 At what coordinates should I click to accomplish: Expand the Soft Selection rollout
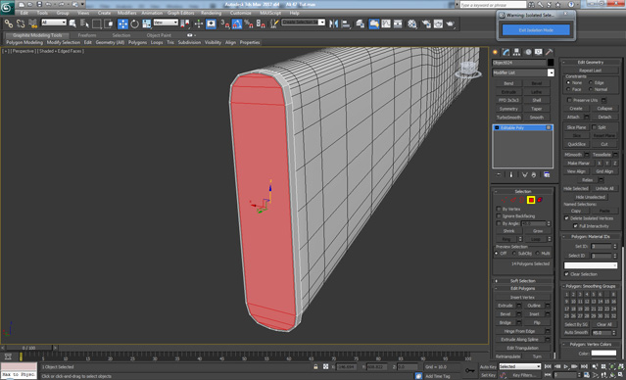tap(522, 281)
